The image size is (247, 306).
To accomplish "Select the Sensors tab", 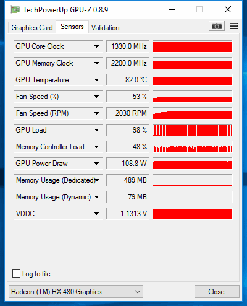I will tap(72, 27).
